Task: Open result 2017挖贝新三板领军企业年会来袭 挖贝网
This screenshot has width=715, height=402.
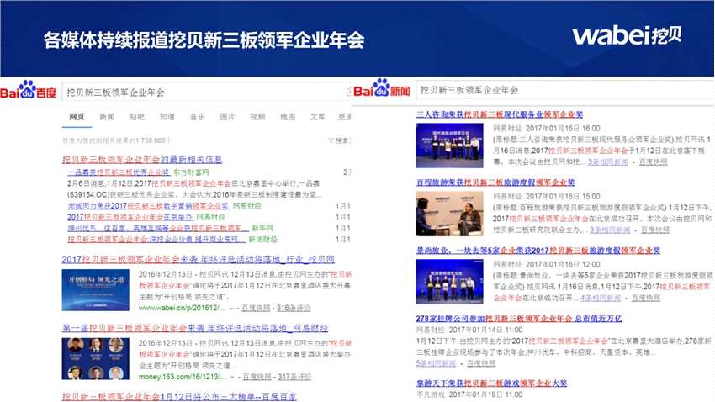Action: click(198, 259)
